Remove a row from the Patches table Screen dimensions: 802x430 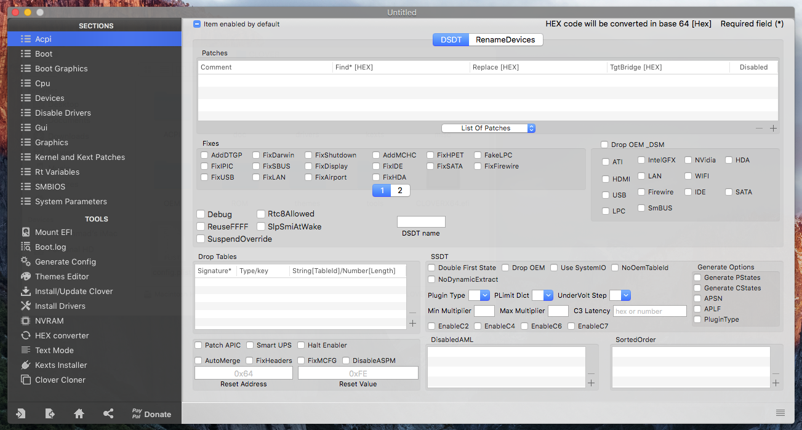[x=759, y=129]
